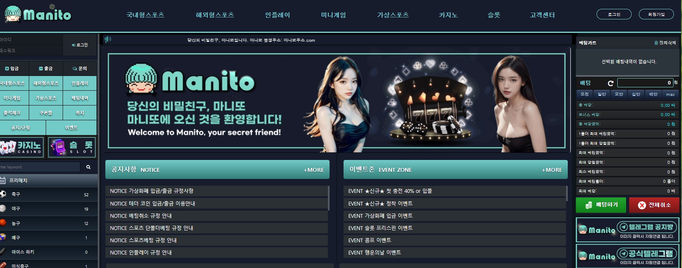Click the 회원가입 signup button in header
This screenshot has width=682, height=268.
[x=656, y=14]
